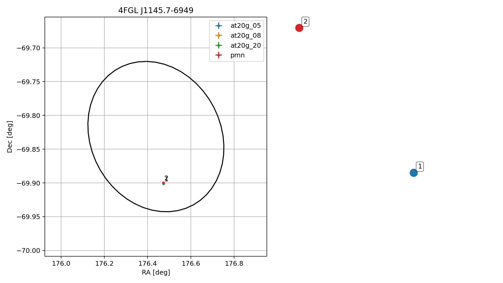Click the y-axis tick label −69.75
Viewport: 503px width, 283px height.
28,82
